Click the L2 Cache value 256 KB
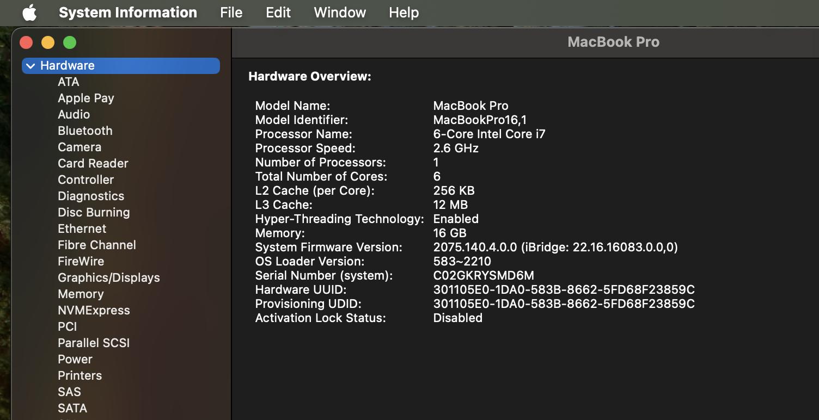Viewport: 819px width, 420px height. 454,190
